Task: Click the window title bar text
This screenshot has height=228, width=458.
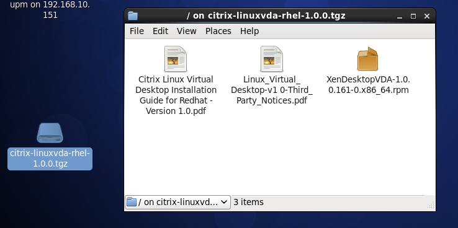Action: tap(266, 15)
